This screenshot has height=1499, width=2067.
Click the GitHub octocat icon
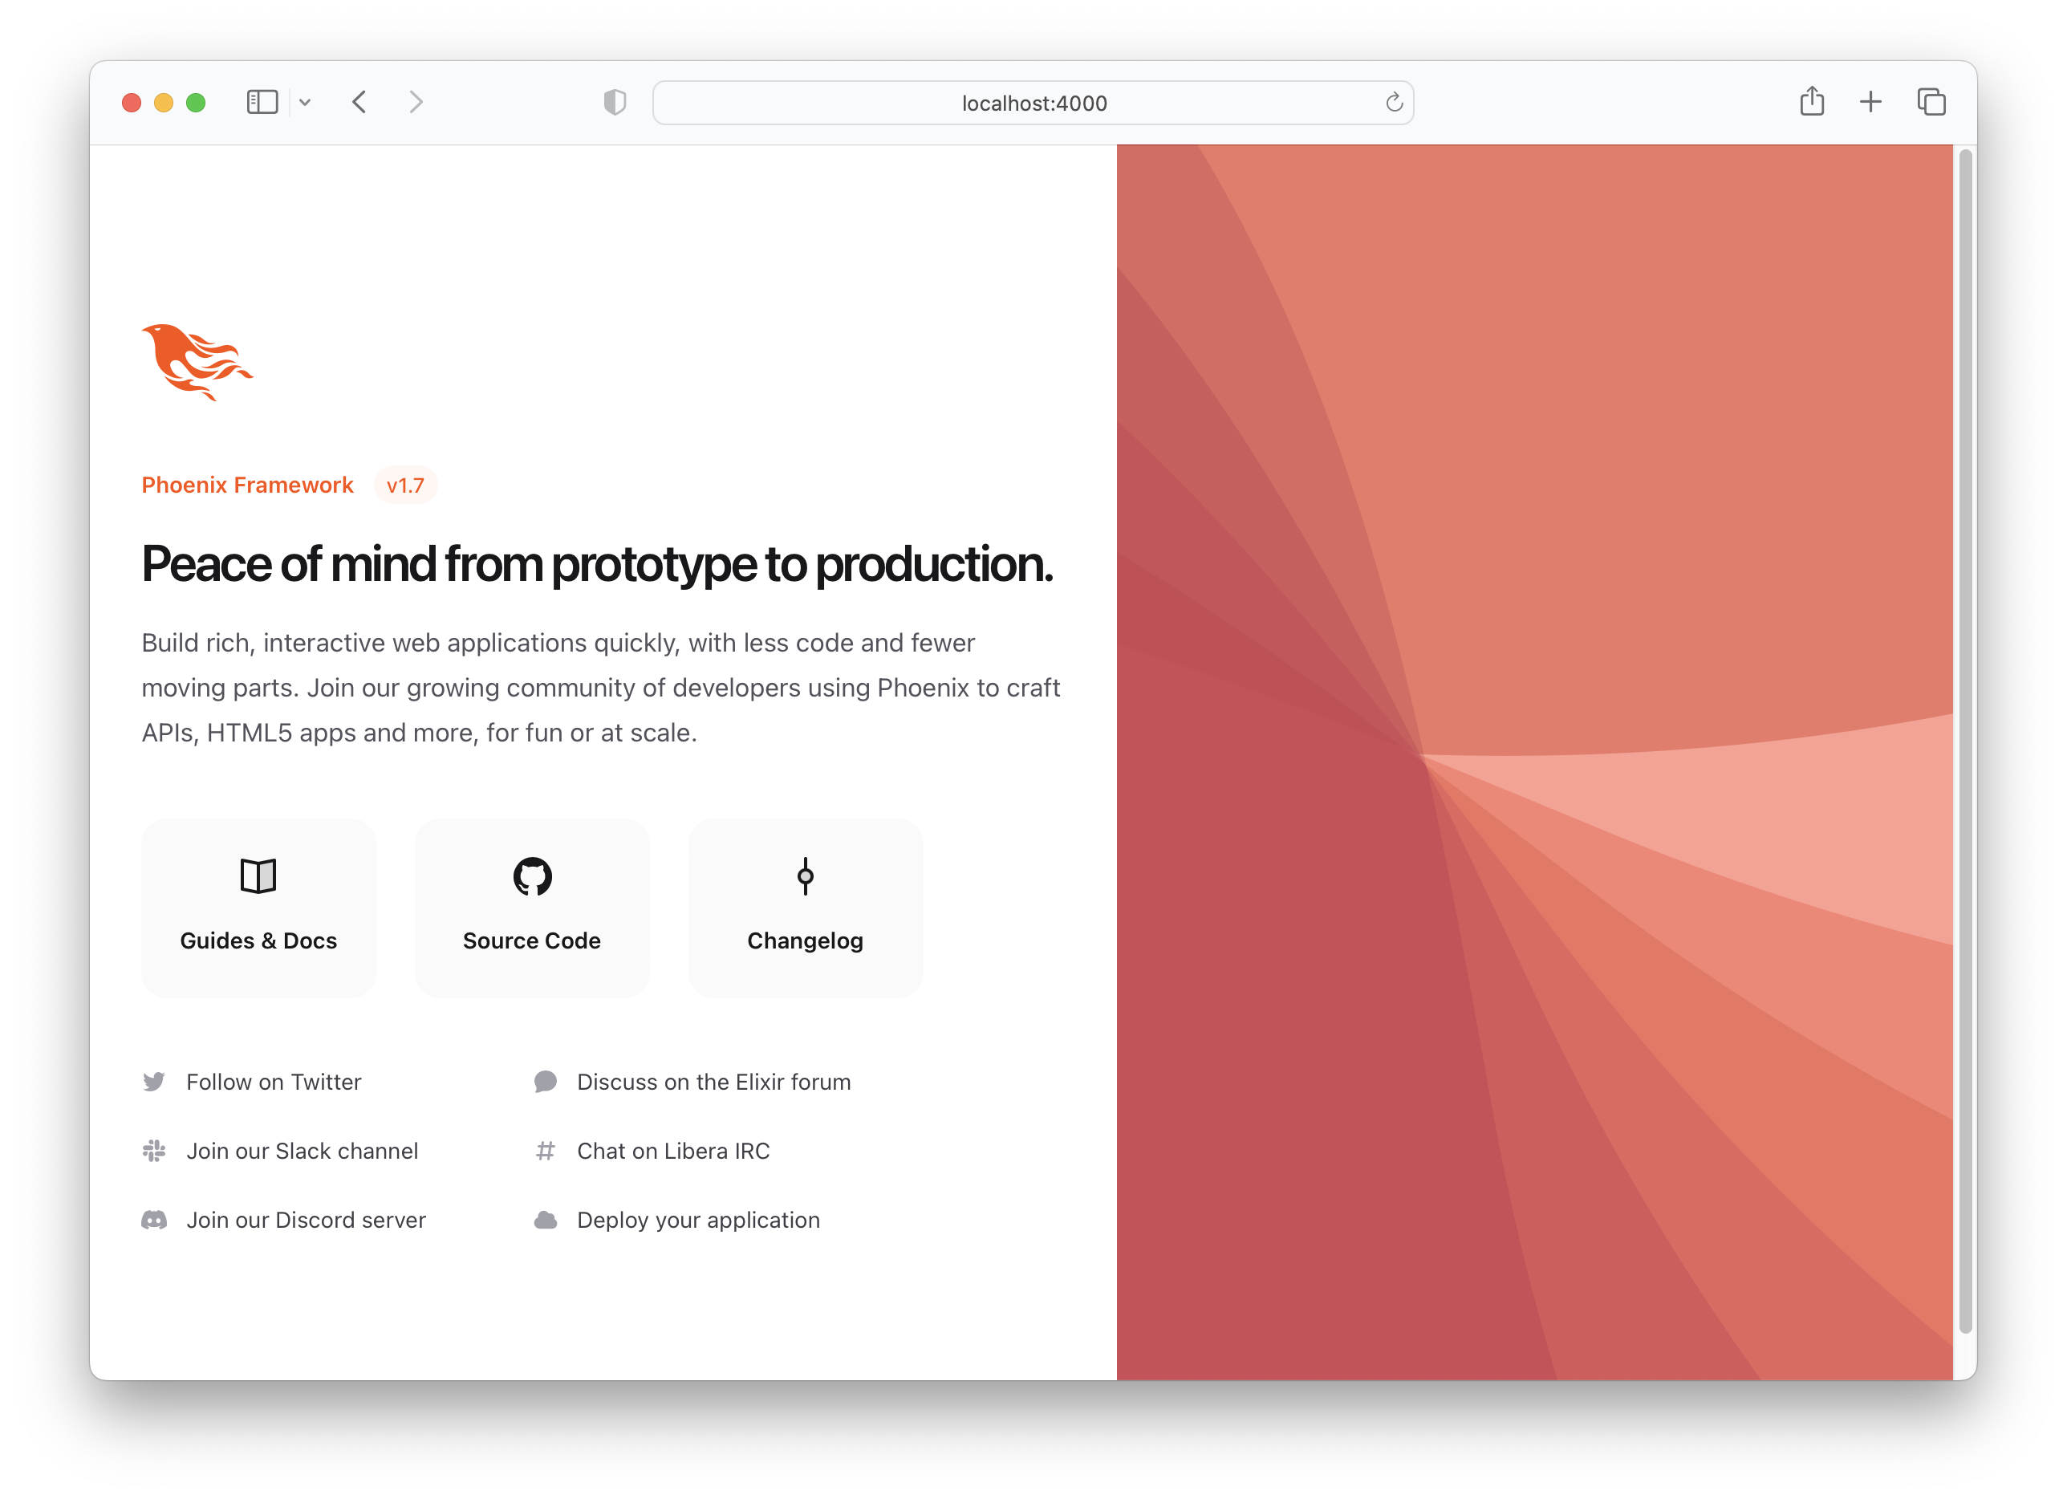[x=532, y=876]
